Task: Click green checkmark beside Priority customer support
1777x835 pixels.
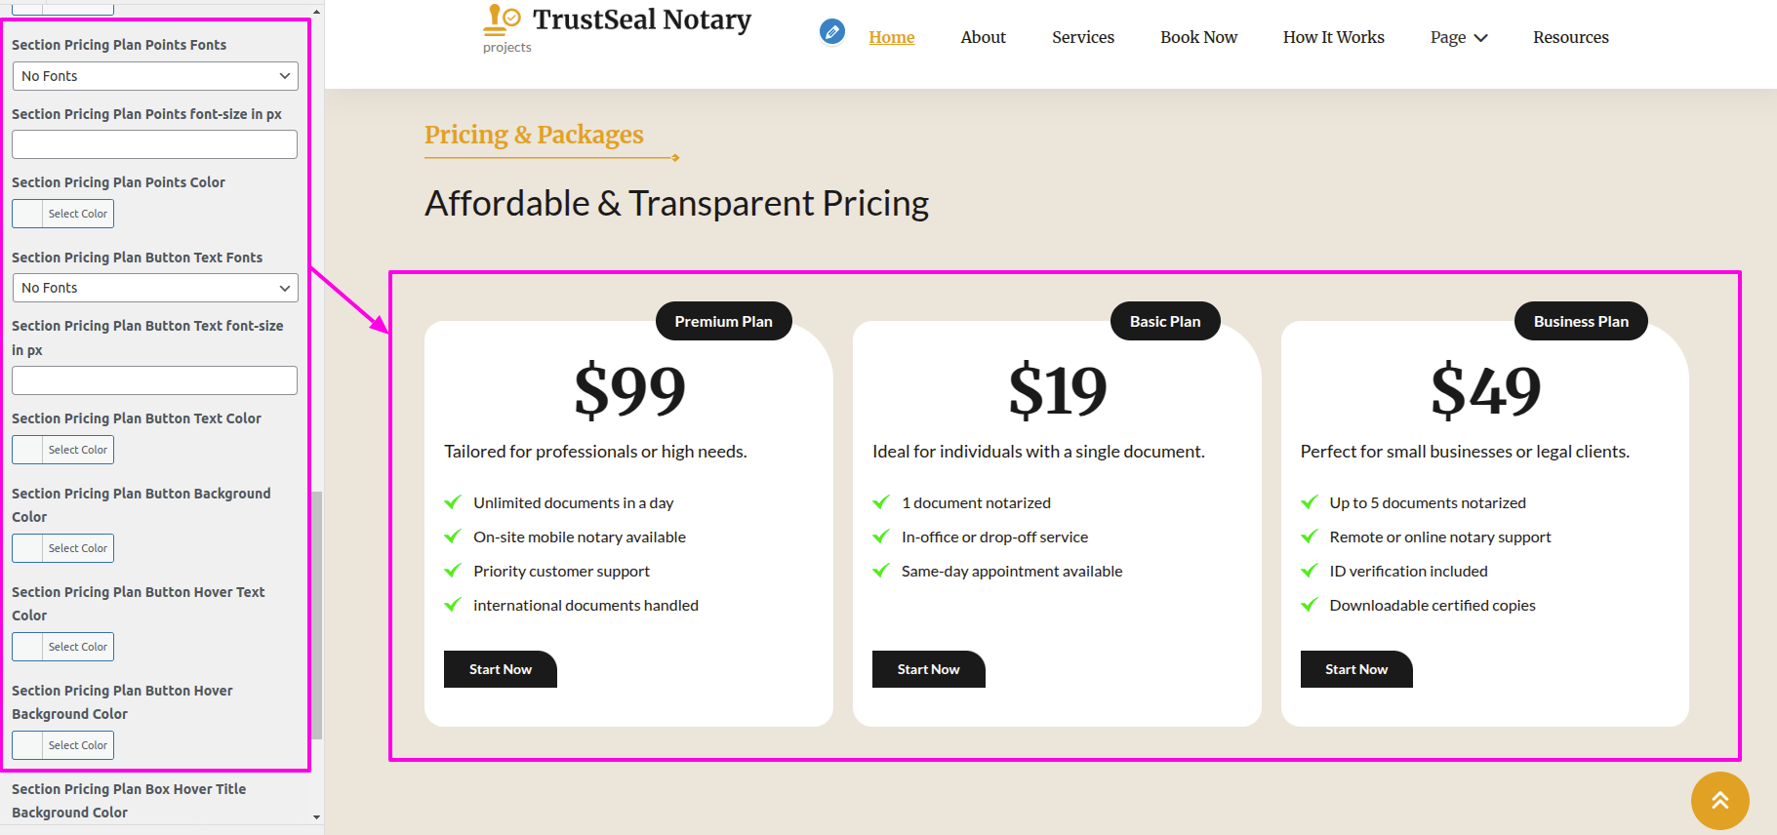Action: point(453,571)
